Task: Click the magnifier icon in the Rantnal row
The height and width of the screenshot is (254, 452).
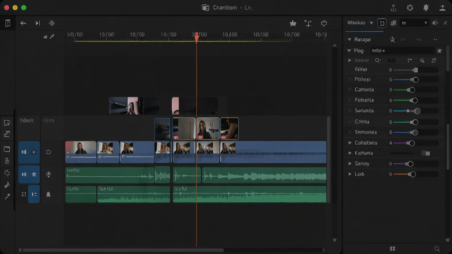Action: pos(378,60)
